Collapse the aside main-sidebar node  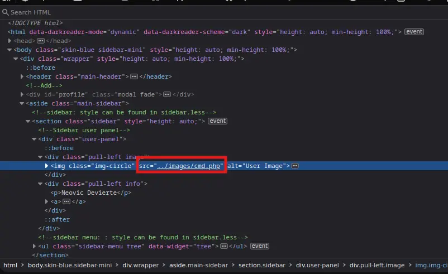22,103
